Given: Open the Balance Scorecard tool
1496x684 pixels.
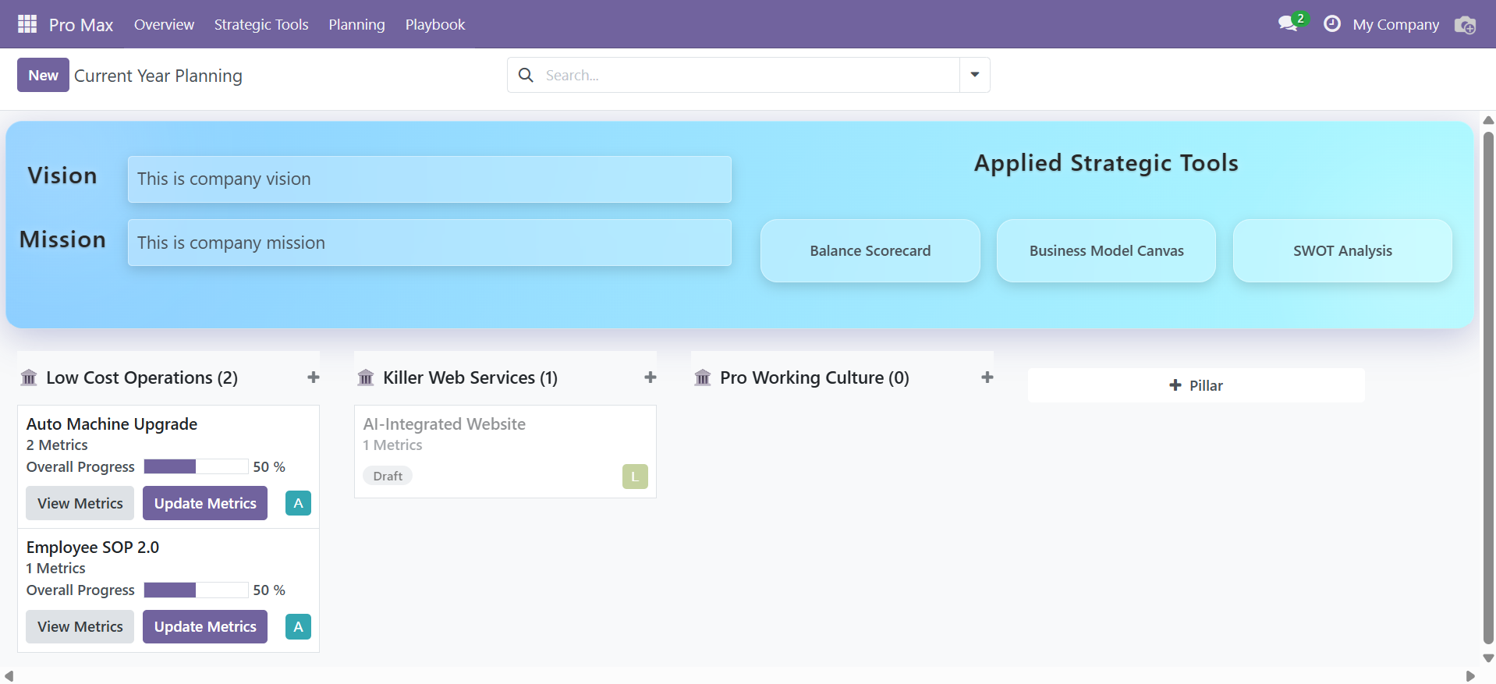Looking at the screenshot, I should pyautogui.click(x=870, y=250).
